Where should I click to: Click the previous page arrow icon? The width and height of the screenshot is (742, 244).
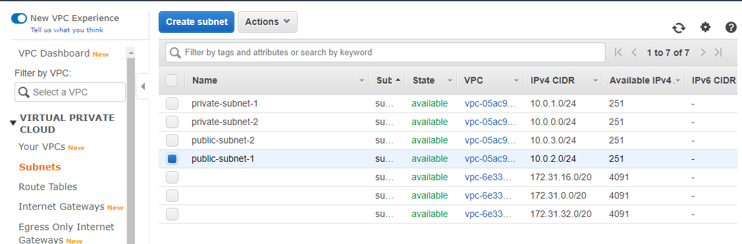(x=634, y=53)
